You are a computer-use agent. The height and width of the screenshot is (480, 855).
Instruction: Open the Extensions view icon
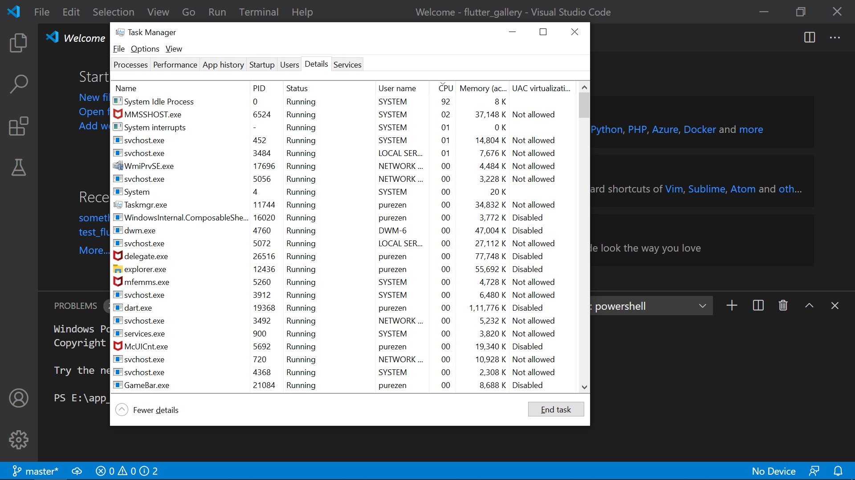18,126
